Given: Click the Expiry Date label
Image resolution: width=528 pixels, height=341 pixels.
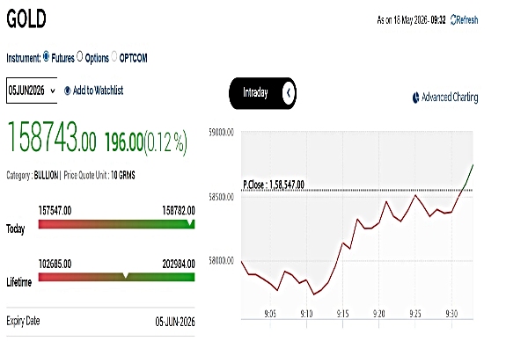Looking at the screenshot, I should point(23,321).
